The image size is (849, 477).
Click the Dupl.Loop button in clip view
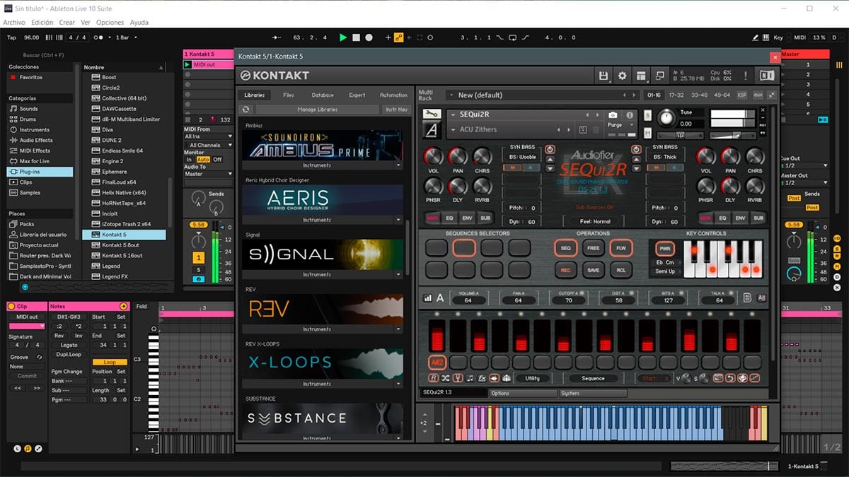tap(69, 354)
